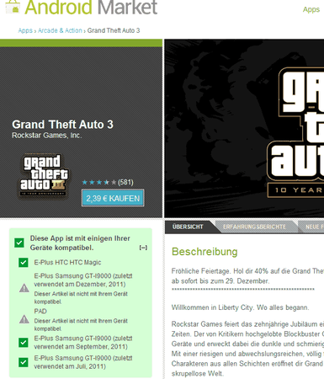Click green checkmark beside E-Plus HTC HTC Magic
Screen dimensions: 324x379
(x=24, y=263)
